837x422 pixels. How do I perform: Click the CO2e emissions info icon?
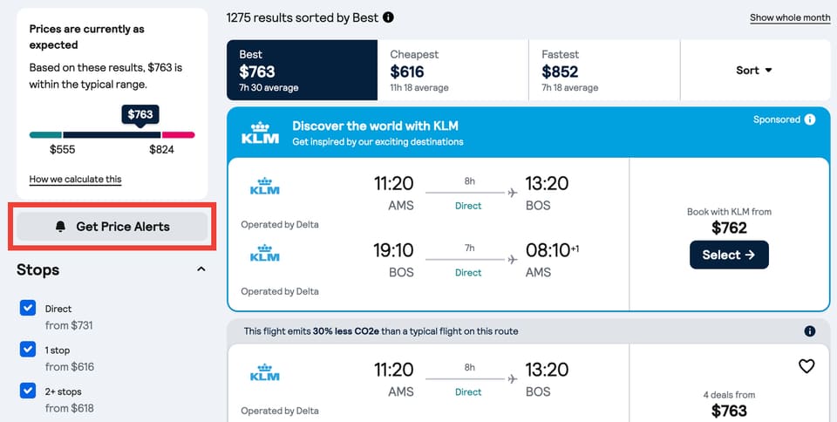(810, 331)
